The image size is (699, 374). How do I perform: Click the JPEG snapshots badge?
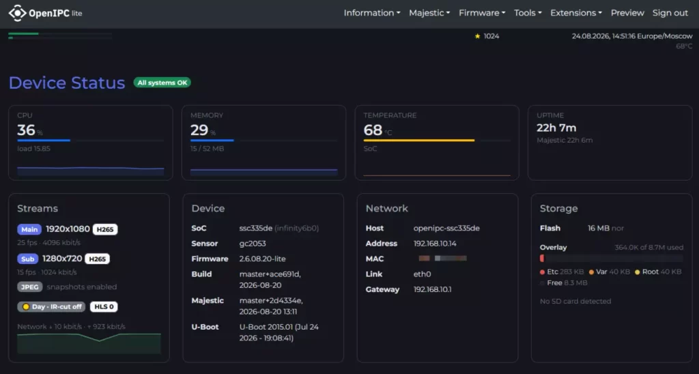30,287
